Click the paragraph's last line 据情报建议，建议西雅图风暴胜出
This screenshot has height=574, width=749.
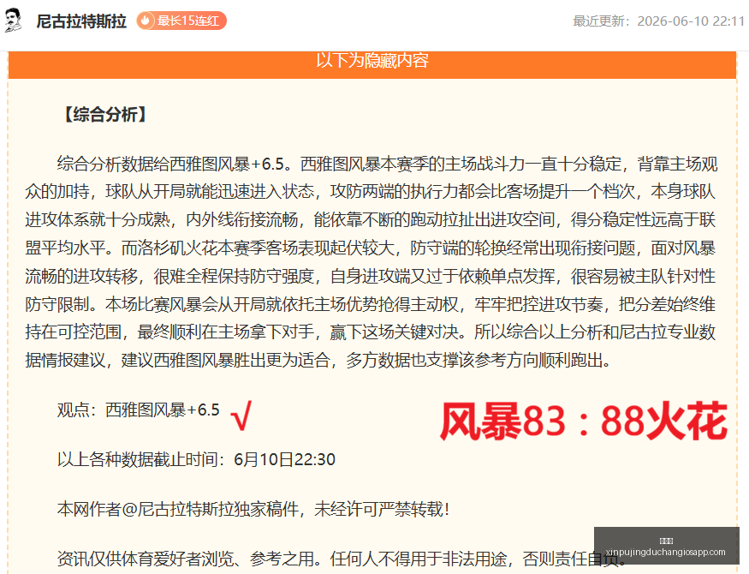[318, 361]
